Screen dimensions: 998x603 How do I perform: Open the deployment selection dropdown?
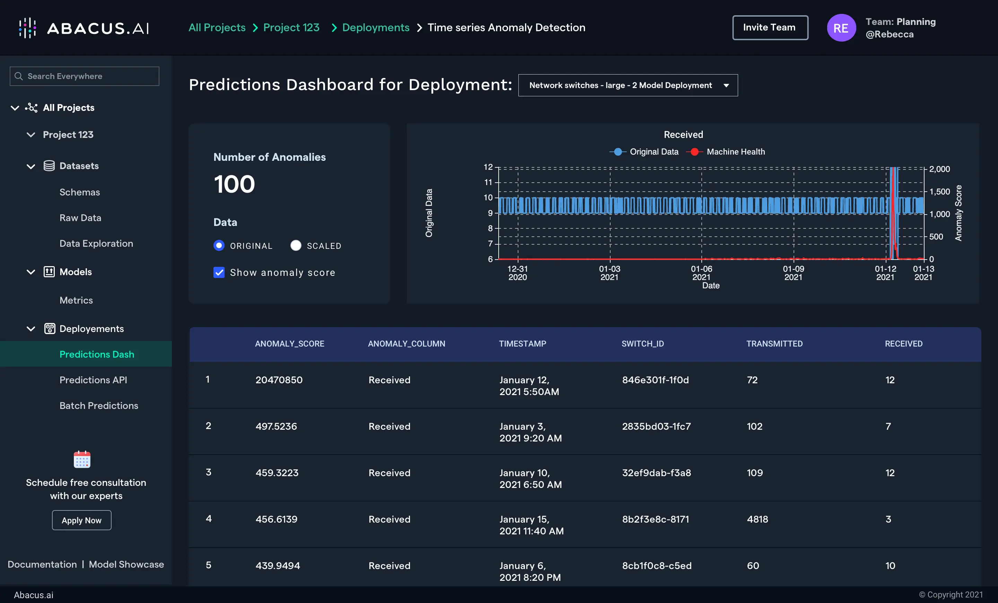click(628, 85)
